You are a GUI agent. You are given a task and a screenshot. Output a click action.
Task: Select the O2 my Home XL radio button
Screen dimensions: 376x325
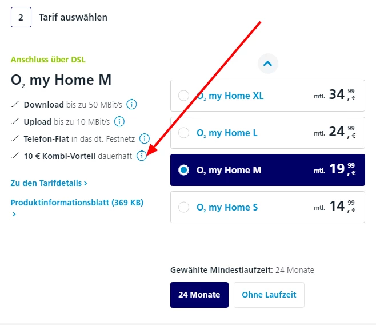pos(184,96)
